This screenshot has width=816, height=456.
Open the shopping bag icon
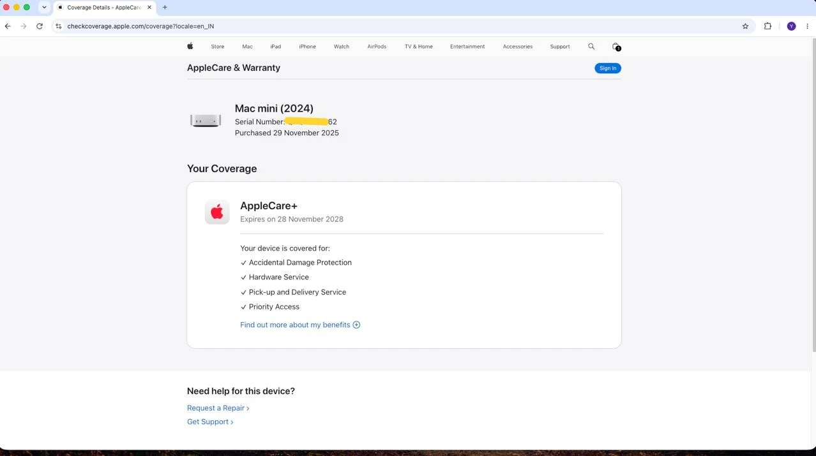click(x=616, y=47)
